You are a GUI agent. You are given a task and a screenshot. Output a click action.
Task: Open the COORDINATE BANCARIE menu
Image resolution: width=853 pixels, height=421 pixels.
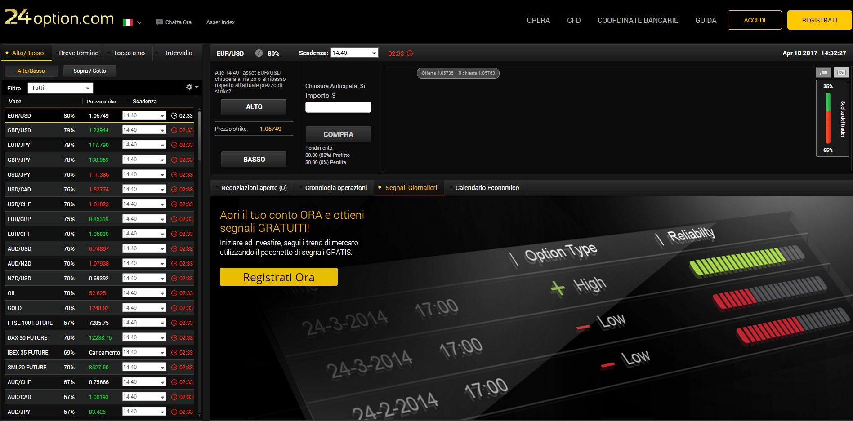pyautogui.click(x=638, y=20)
